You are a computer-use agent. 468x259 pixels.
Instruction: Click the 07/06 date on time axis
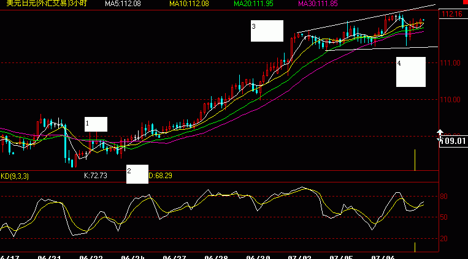(383, 257)
